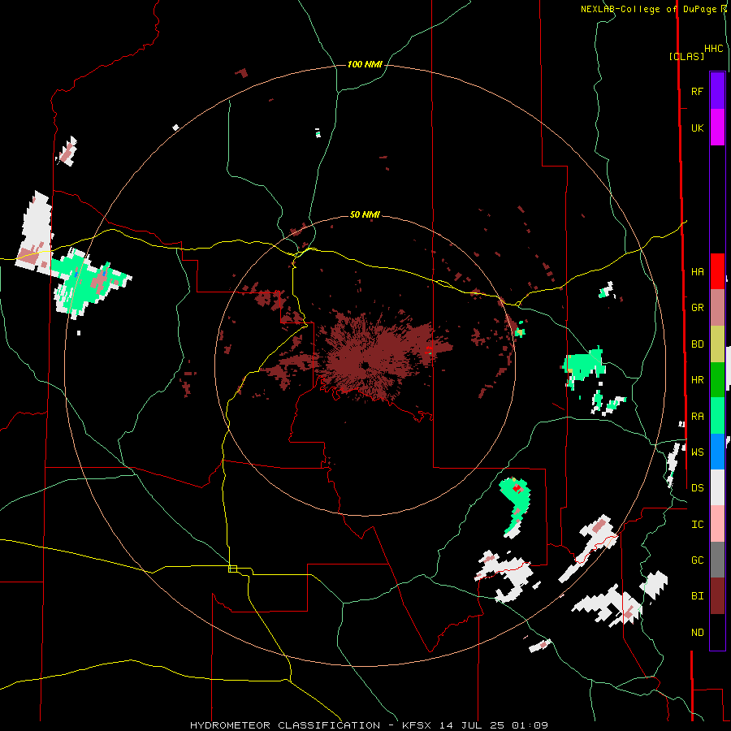
Task: Click the 'IC' legend label
Action: 697,525
